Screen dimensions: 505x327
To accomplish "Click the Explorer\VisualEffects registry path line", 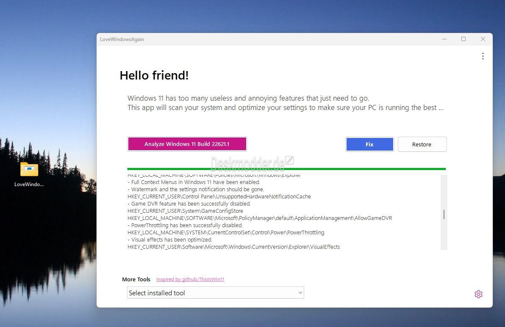I will tap(233, 247).
